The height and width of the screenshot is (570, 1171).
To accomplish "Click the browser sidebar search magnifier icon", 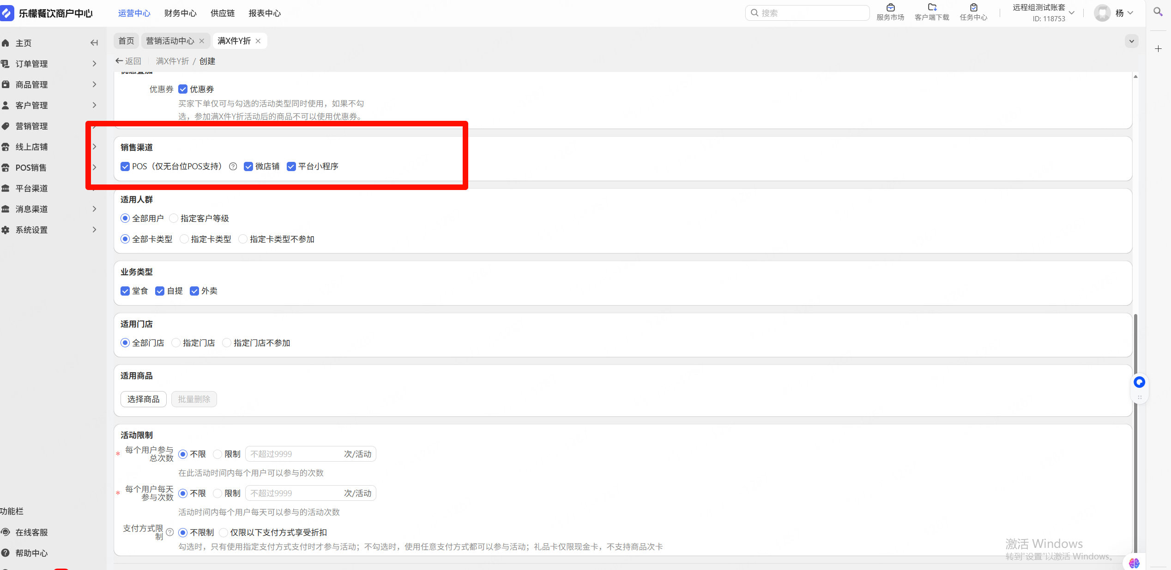I will (1158, 12).
